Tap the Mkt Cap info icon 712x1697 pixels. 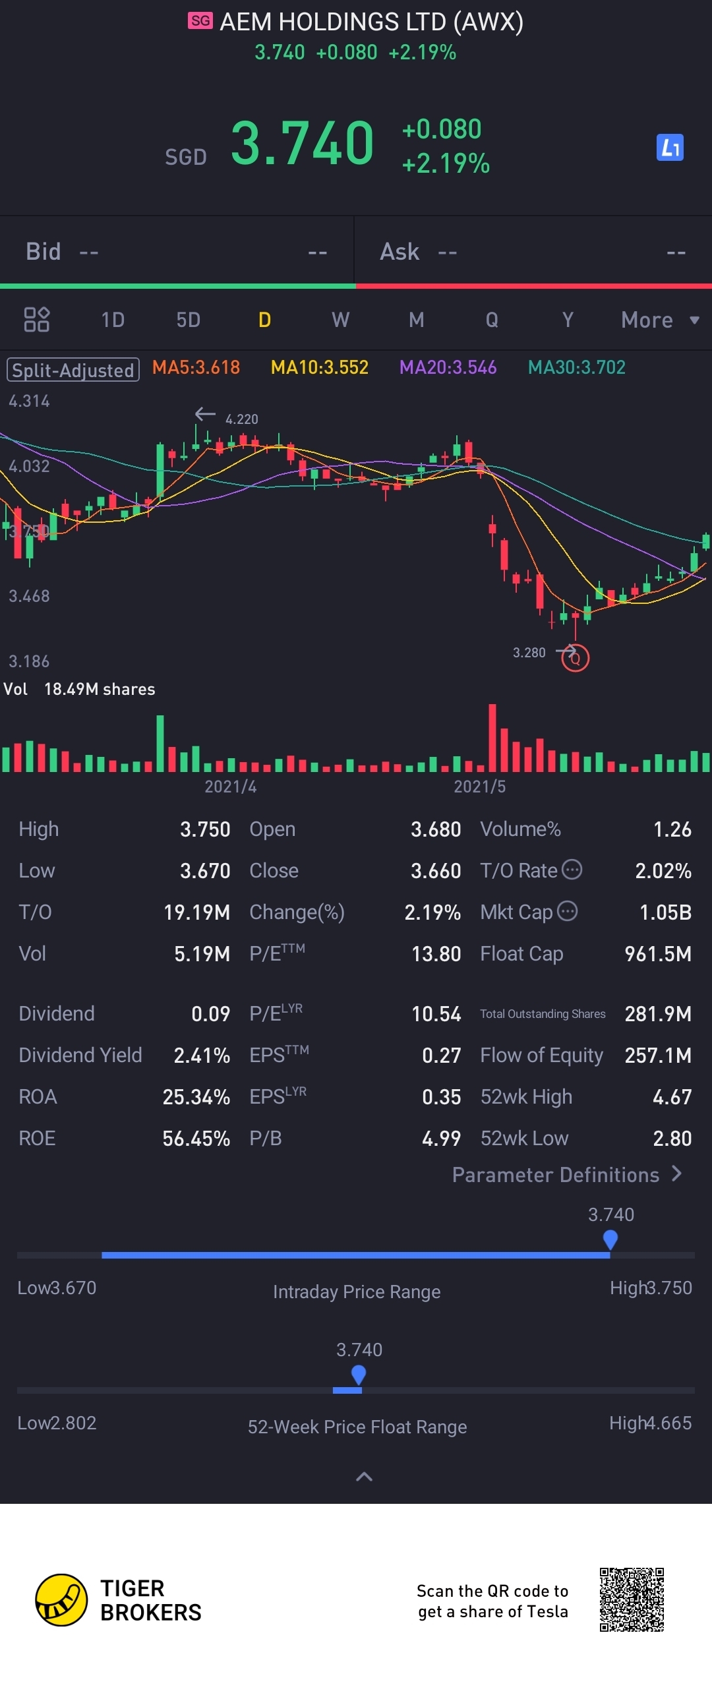(567, 911)
